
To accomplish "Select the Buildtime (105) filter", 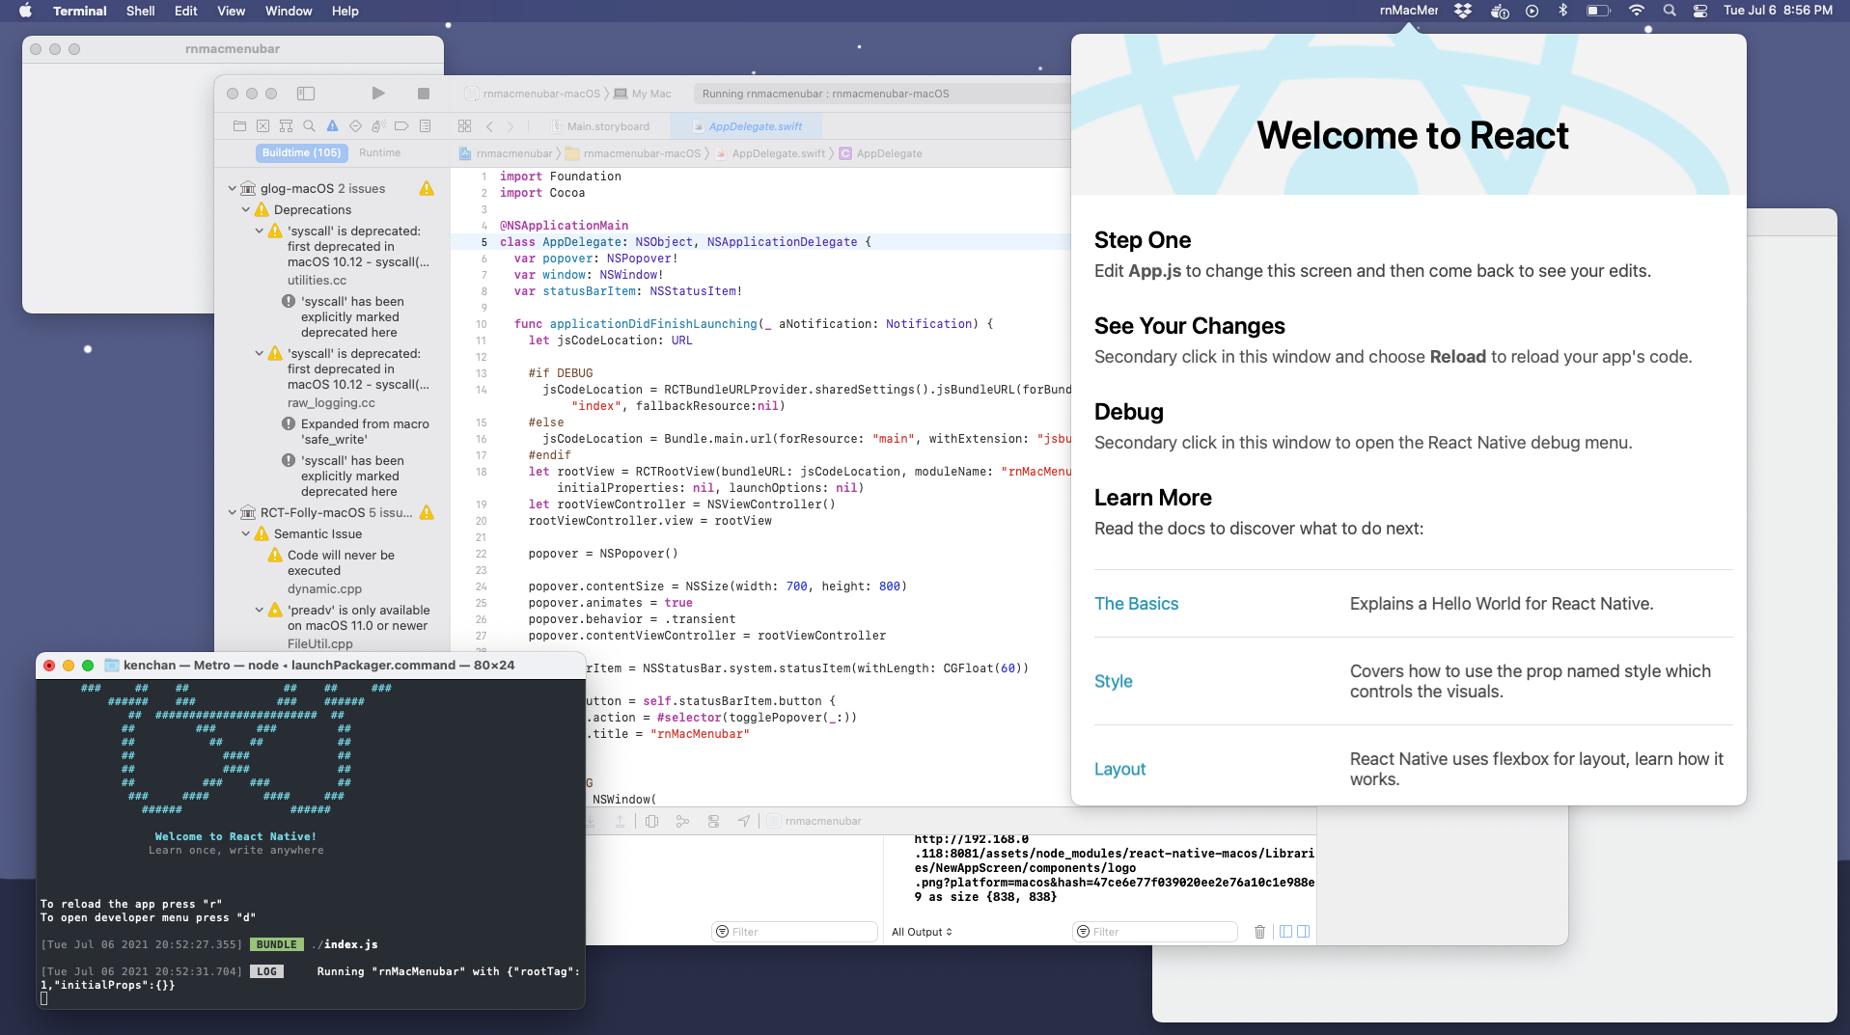I will (x=301, y=152).
